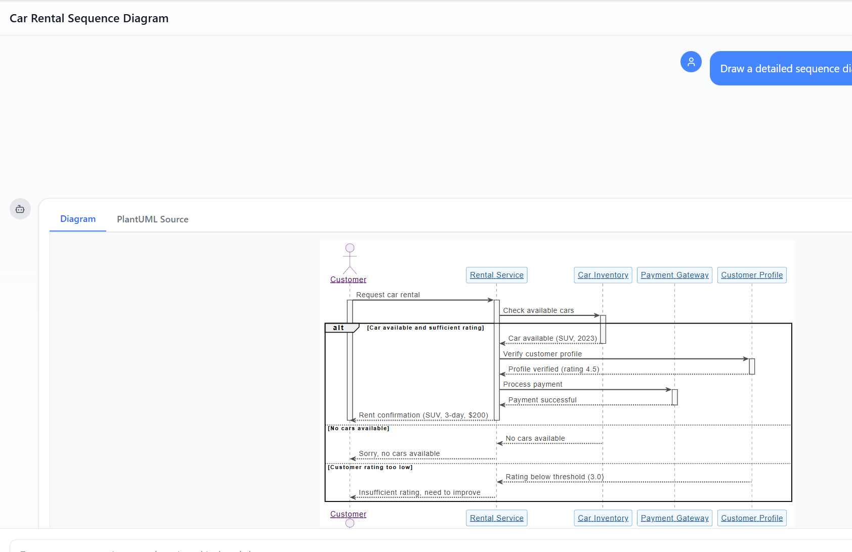Click the 'Car Rental Sequence Diagram' page title
The height and width of the screenshot is (552, 852).
point(89,18)
